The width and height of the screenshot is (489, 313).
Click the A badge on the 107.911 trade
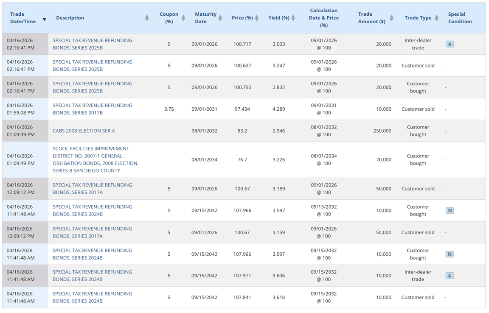point(450,276)
